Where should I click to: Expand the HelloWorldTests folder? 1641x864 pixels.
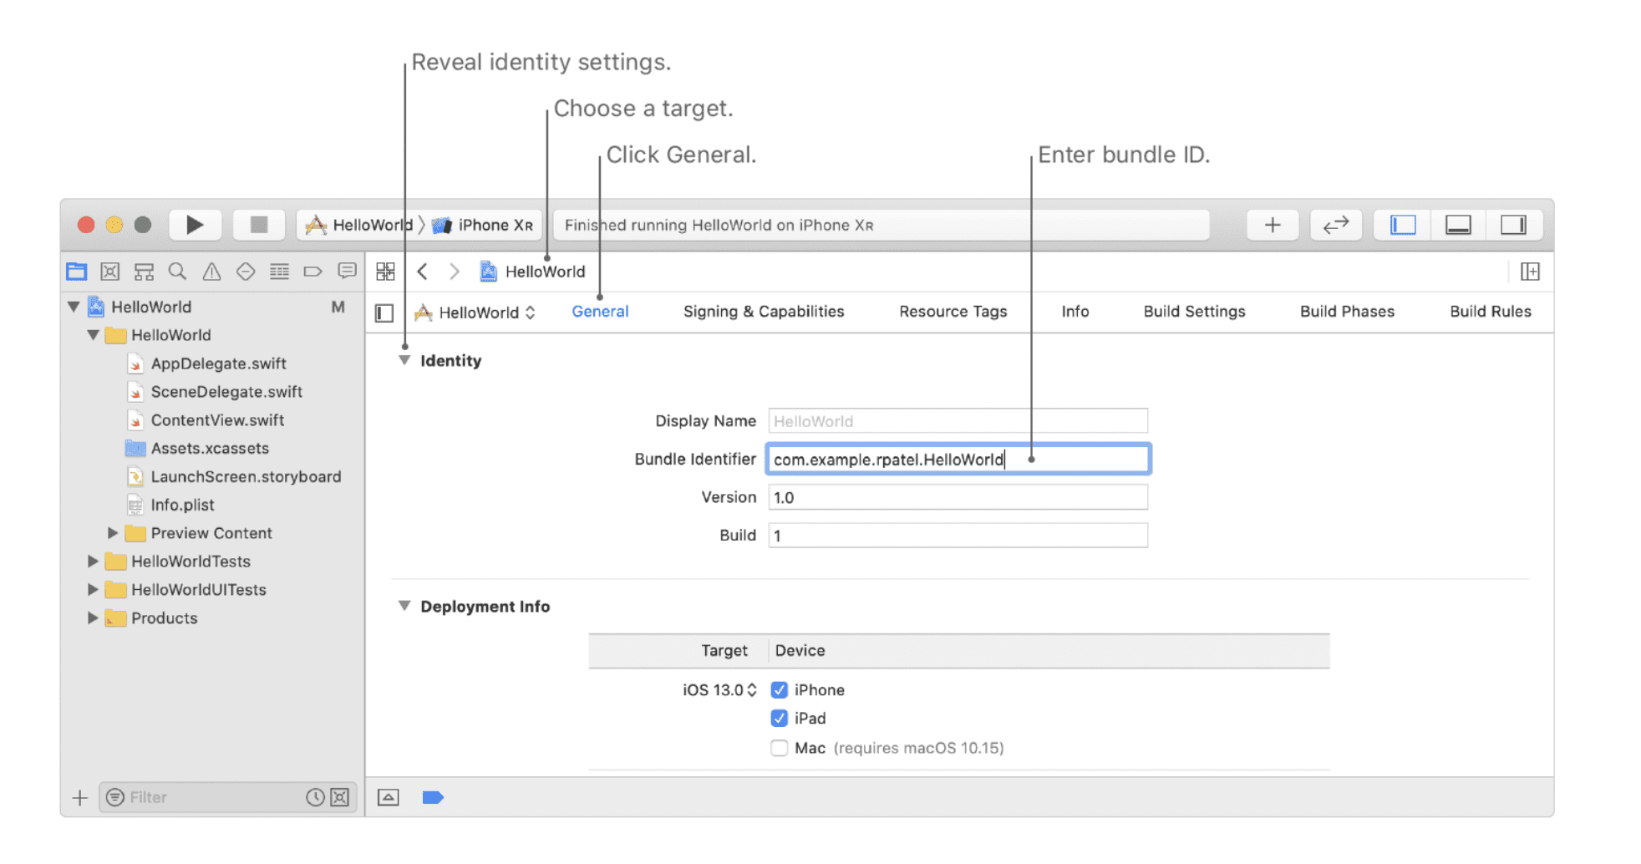pos(93,562)
